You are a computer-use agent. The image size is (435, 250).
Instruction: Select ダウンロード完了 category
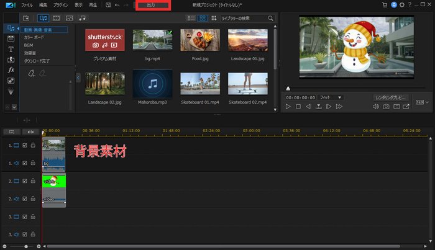[x=37, y=61]
